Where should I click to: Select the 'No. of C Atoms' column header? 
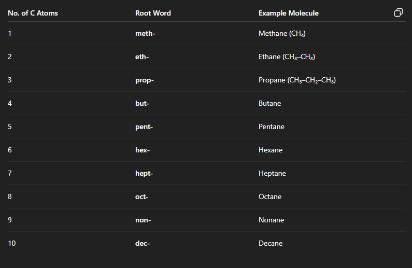click(33, 13)
